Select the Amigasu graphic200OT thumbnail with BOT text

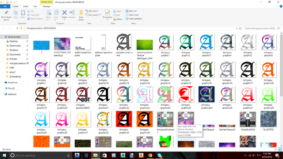coord(83,94)
